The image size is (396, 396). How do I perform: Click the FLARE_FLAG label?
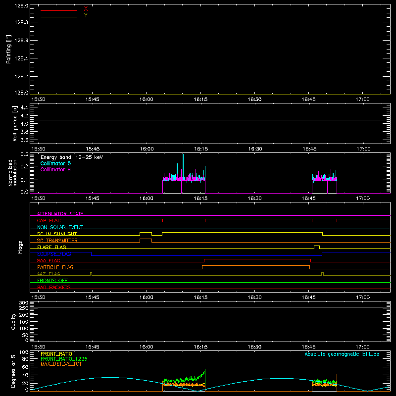[51, 247]
